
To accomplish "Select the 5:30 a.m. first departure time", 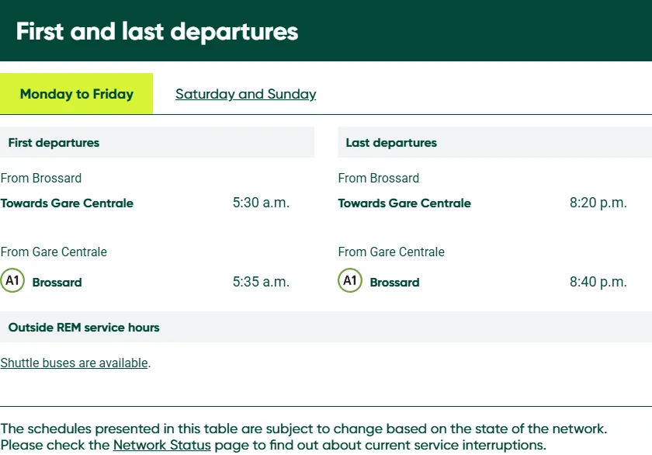I will click(261, 203).
